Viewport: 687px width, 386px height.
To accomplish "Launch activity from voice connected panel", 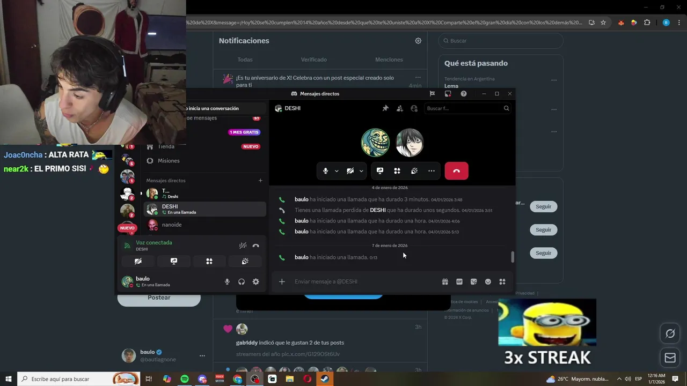I will (x=209, y=261).
